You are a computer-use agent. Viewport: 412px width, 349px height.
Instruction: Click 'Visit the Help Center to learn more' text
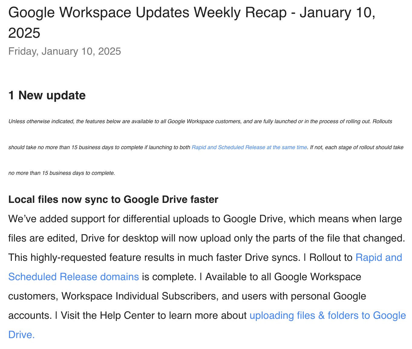(154, 315)
